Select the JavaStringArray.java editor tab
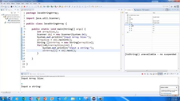 [27, 10]
